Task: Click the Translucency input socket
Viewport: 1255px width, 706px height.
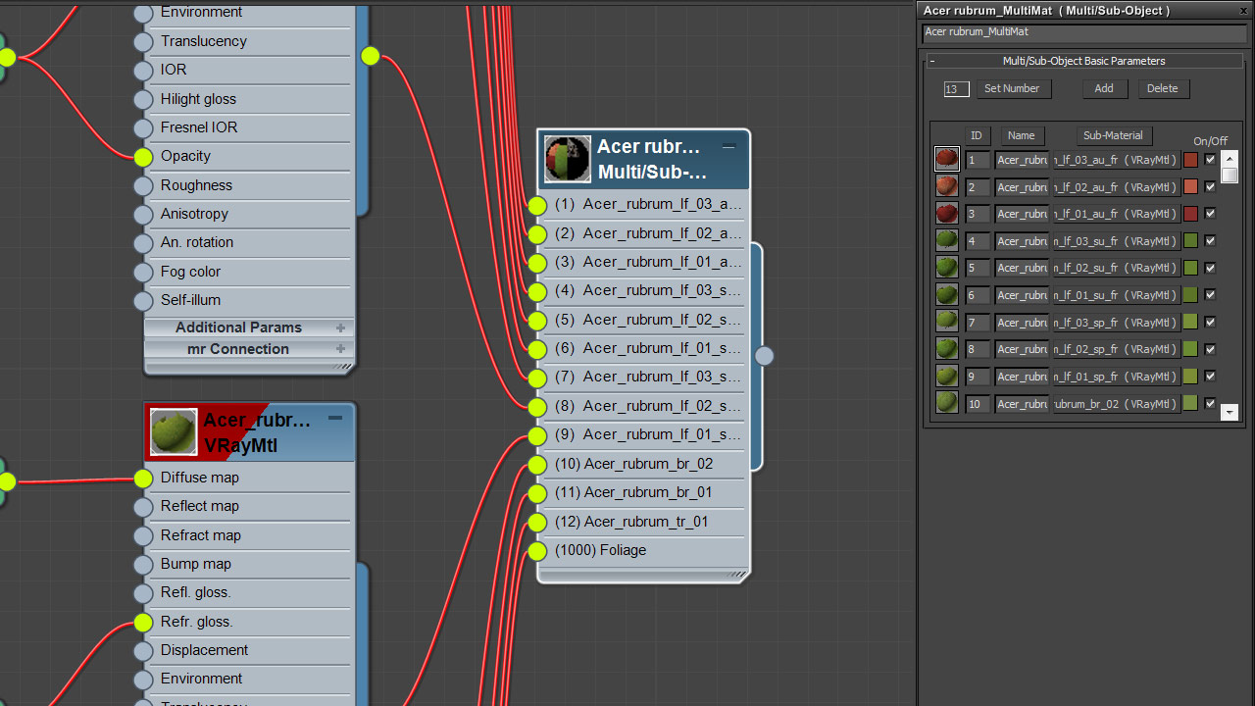Action: click(x=143, y=41)
